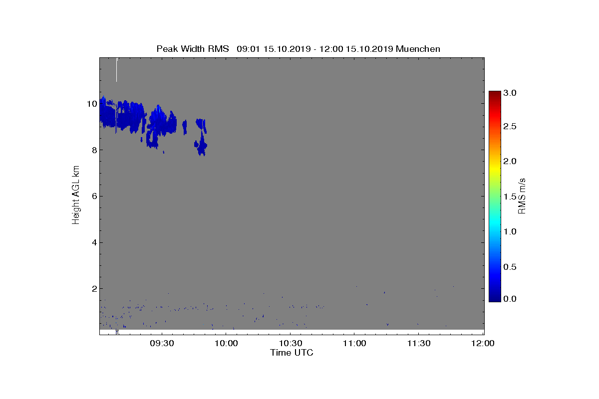Click the 'Muenchen' station name in title
This screenshot has width=599, height=399.
pos(418,49)
